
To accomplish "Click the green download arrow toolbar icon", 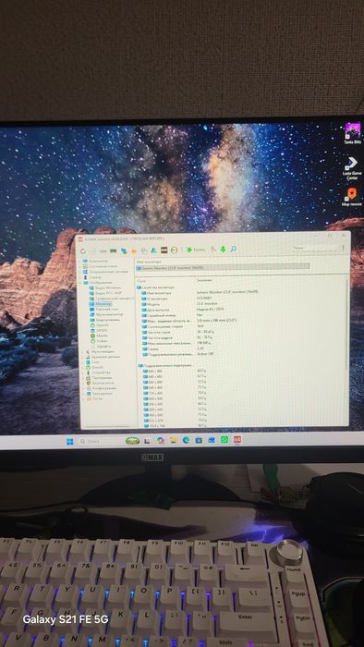I will pyautogui.click(x=223, y=250).
